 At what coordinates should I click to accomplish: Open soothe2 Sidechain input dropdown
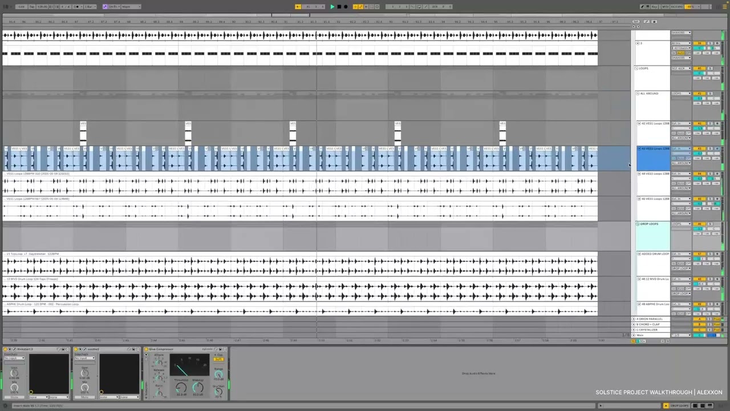[x=84, y=358]
